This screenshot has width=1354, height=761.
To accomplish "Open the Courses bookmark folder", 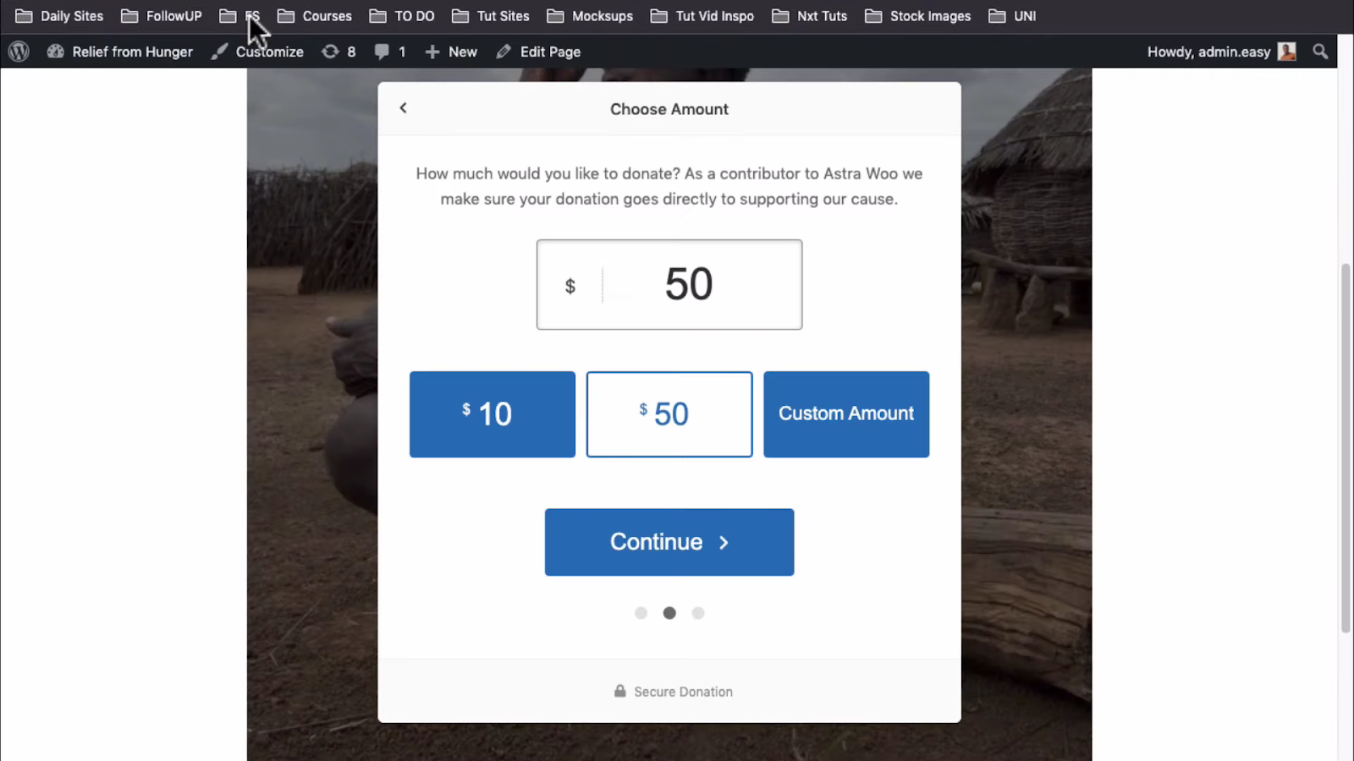I will tap(315, 16).
